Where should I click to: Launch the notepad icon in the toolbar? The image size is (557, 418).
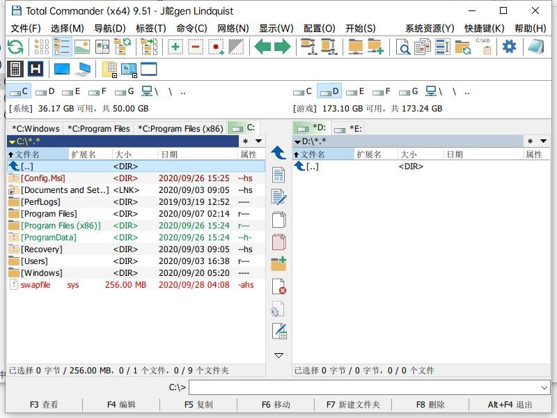pos(535,47)
